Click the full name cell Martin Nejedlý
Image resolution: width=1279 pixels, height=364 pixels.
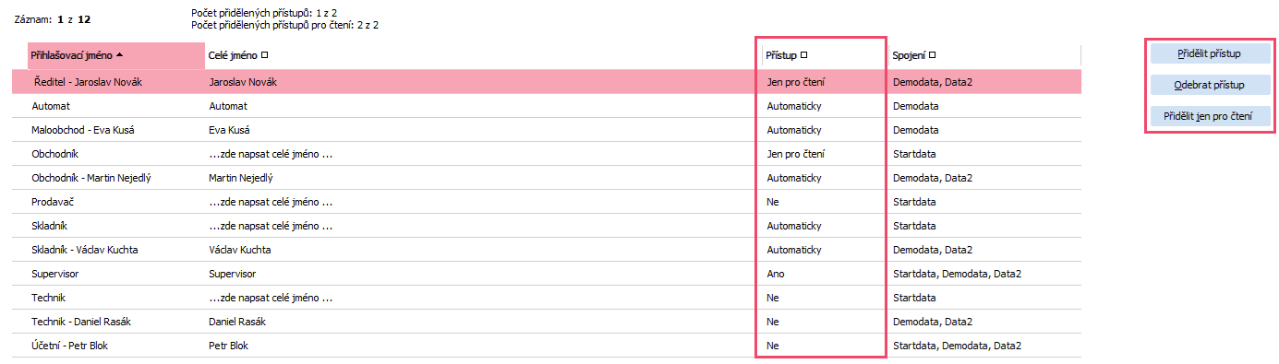click(241, 178)
